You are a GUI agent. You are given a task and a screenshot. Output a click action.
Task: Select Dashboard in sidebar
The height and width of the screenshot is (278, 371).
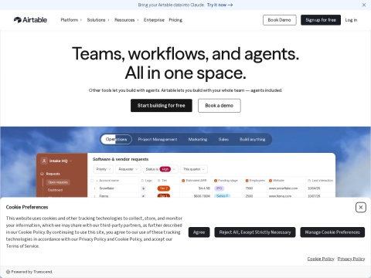pyautogui.click(x=55, y=190)
